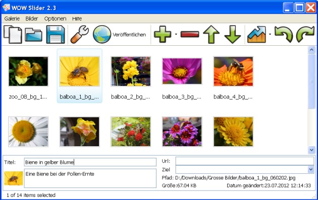Click the WOW Slider title bar icon
Viewport: 318px width, 200px height.
6,8
